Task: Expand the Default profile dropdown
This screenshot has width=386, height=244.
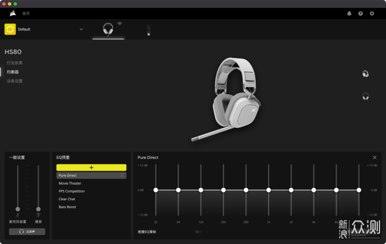Action: [81, 29]
